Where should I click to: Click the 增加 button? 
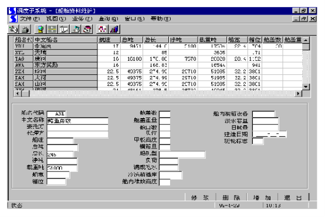tap(262, 198)
